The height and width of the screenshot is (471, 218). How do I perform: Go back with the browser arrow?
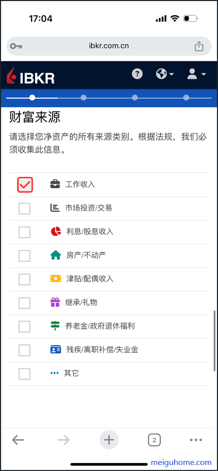(x=18, y=440)
